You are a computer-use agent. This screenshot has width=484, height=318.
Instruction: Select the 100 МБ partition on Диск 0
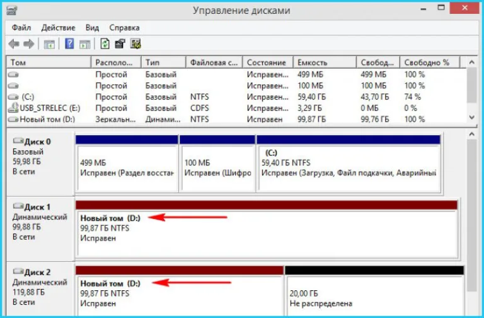click(x=217, y=164)
